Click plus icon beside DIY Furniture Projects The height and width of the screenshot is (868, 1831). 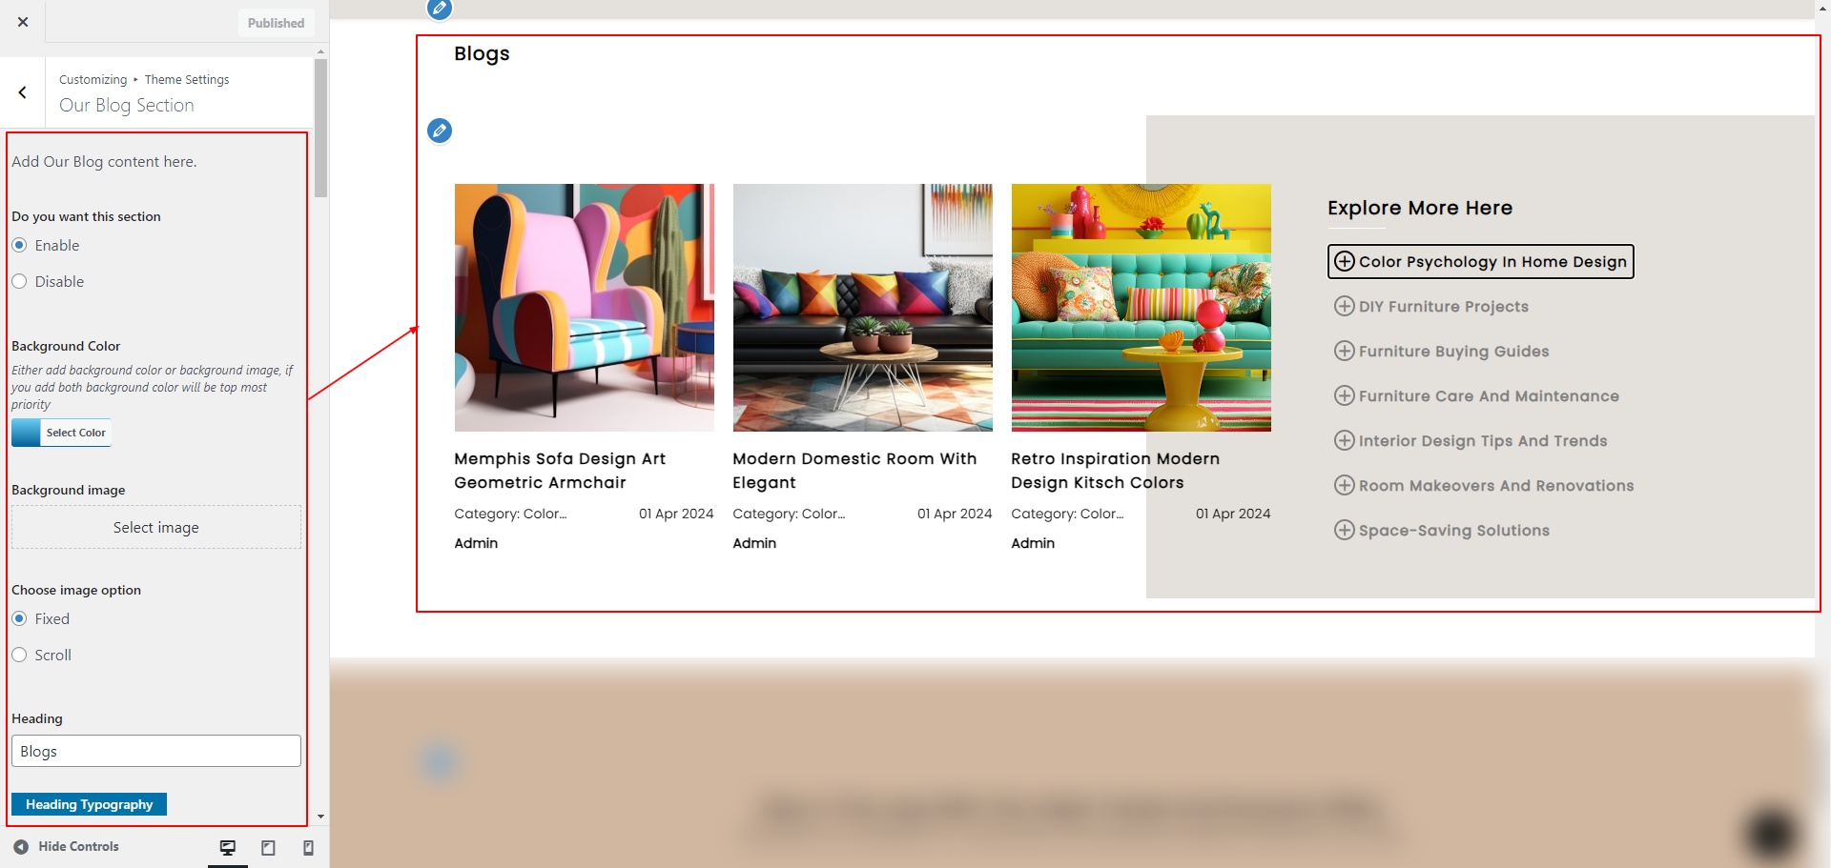point(1344,306)
